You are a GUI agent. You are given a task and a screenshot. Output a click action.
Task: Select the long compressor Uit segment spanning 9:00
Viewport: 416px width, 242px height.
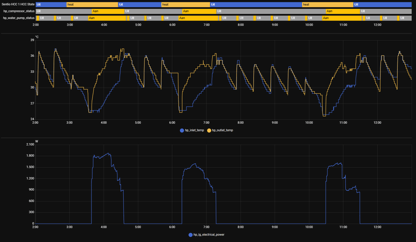271,11
